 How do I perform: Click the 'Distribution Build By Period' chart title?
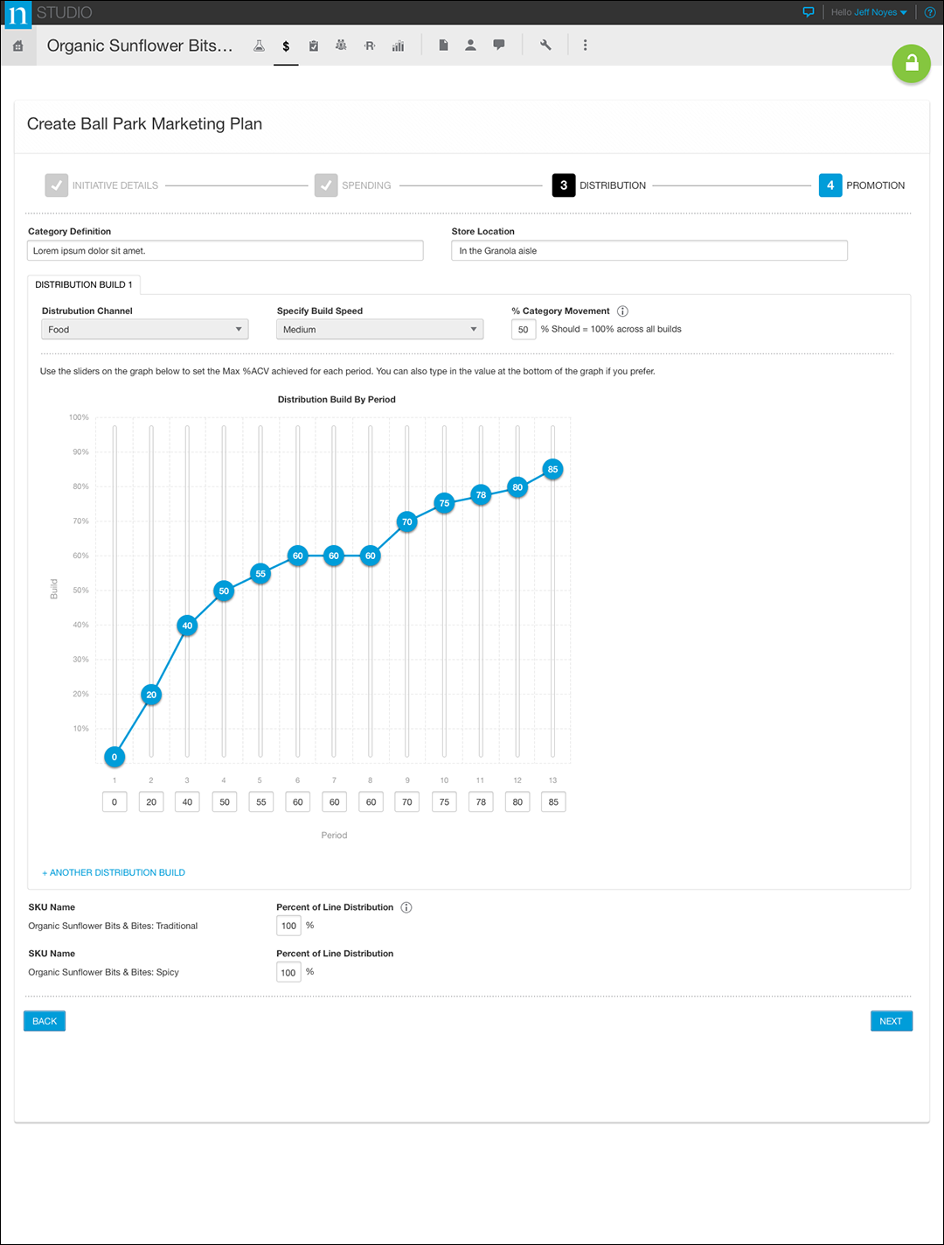click(x=337, y=400)
